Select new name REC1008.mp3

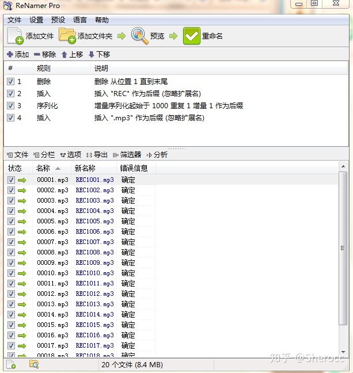[95, 252]
